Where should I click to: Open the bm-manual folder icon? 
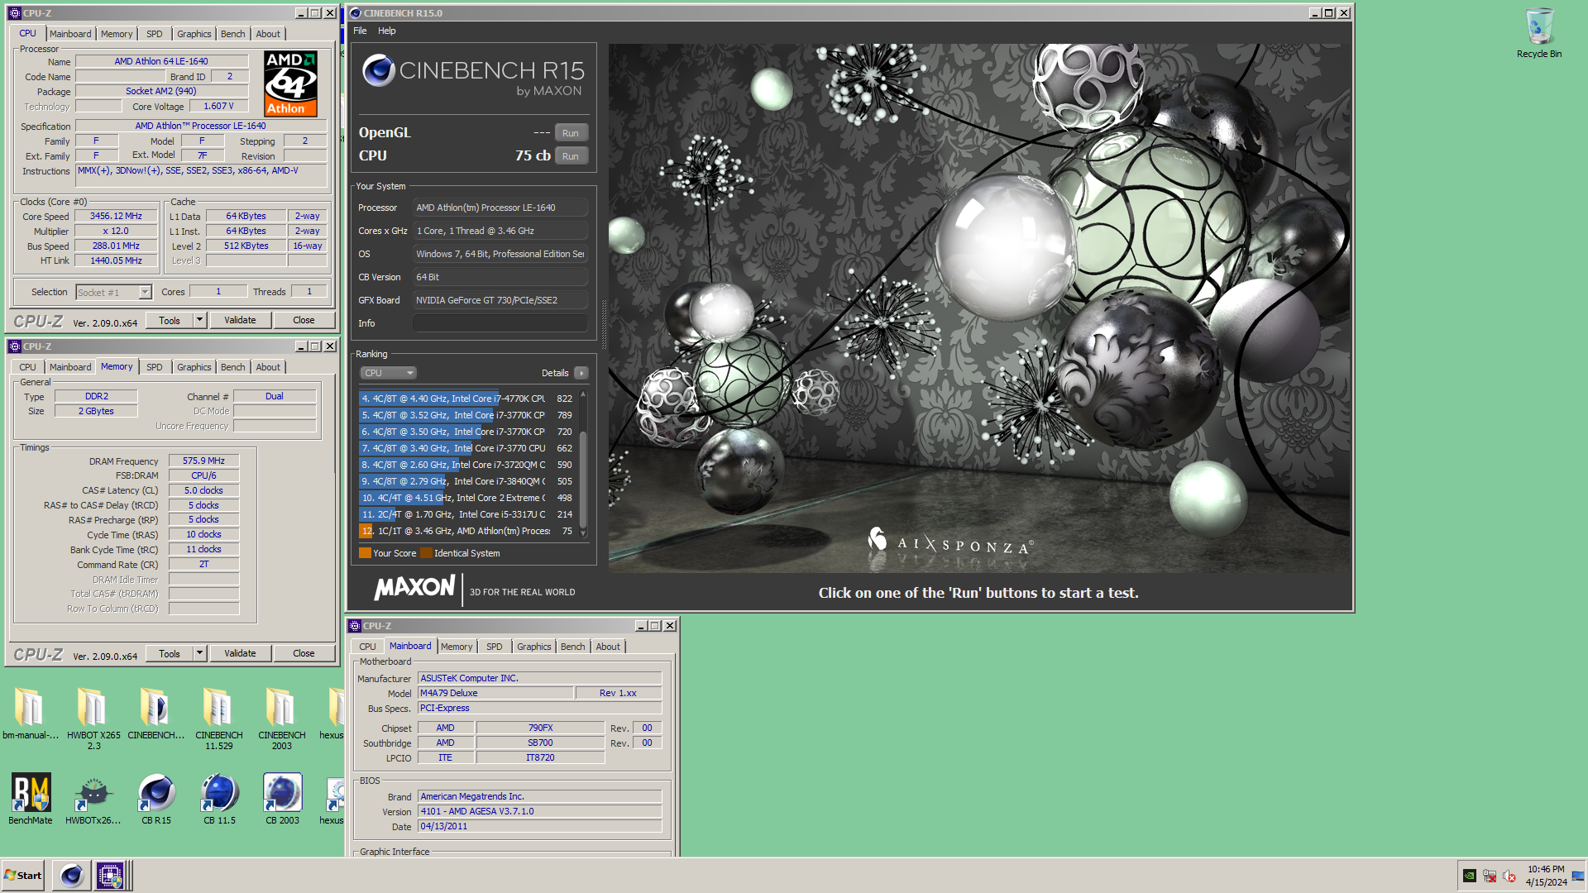tap(29, 713)
